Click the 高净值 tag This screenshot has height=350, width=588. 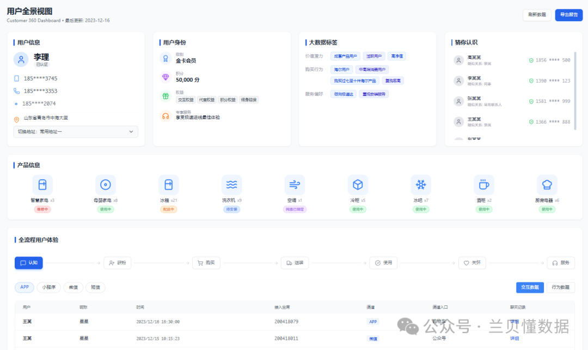pyautogui.click(x=397, y=56)
